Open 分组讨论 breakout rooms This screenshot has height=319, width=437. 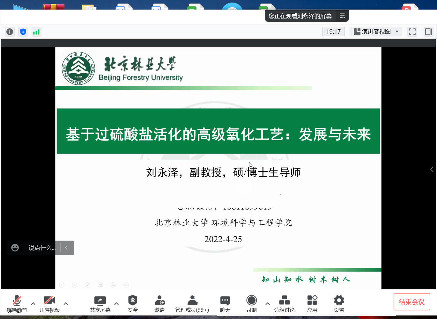click(284, 303)
